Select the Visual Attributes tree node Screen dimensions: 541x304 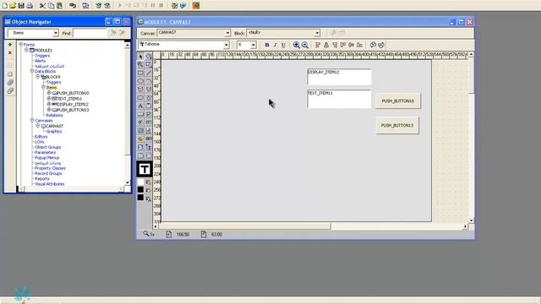pyautogui.click(x=50, y=184)
